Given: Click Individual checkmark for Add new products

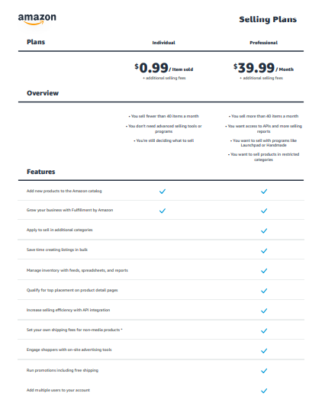Looking at the screenshot, I should click(162, 192).
